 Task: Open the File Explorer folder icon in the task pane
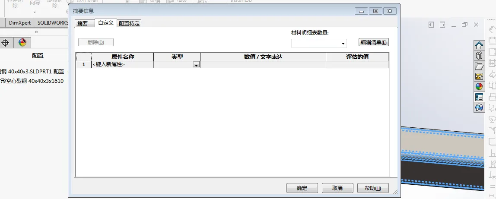pyautogui.click(x=479, y=66)
